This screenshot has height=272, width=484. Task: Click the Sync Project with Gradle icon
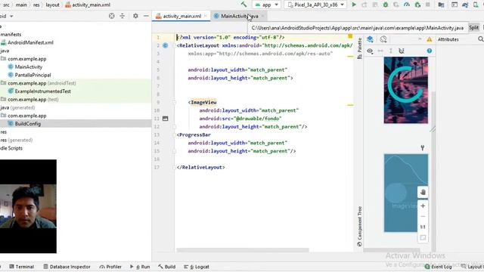465,5
